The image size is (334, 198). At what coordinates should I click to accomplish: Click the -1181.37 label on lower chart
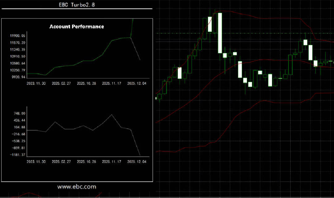click(17, 155)
